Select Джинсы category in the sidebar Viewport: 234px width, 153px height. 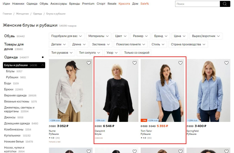[10, 117]
